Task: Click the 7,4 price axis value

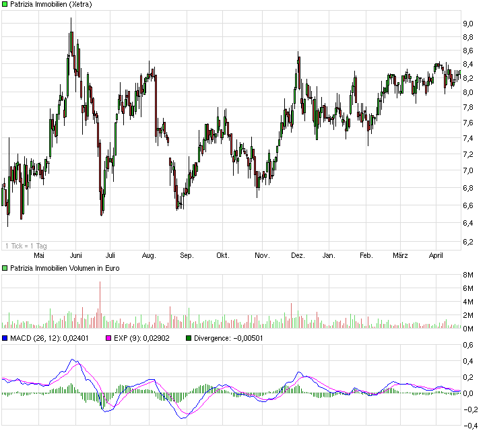Action: pos(468,138)
